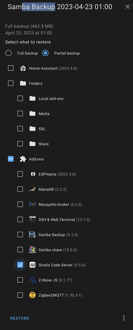Select the Partial backup radio button
This screenshot has height=330, width=133.
45,53
